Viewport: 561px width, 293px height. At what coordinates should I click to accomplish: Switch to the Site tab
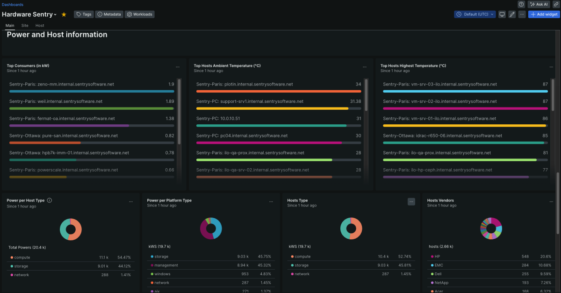pyautogui.click(x=24, y=25)
